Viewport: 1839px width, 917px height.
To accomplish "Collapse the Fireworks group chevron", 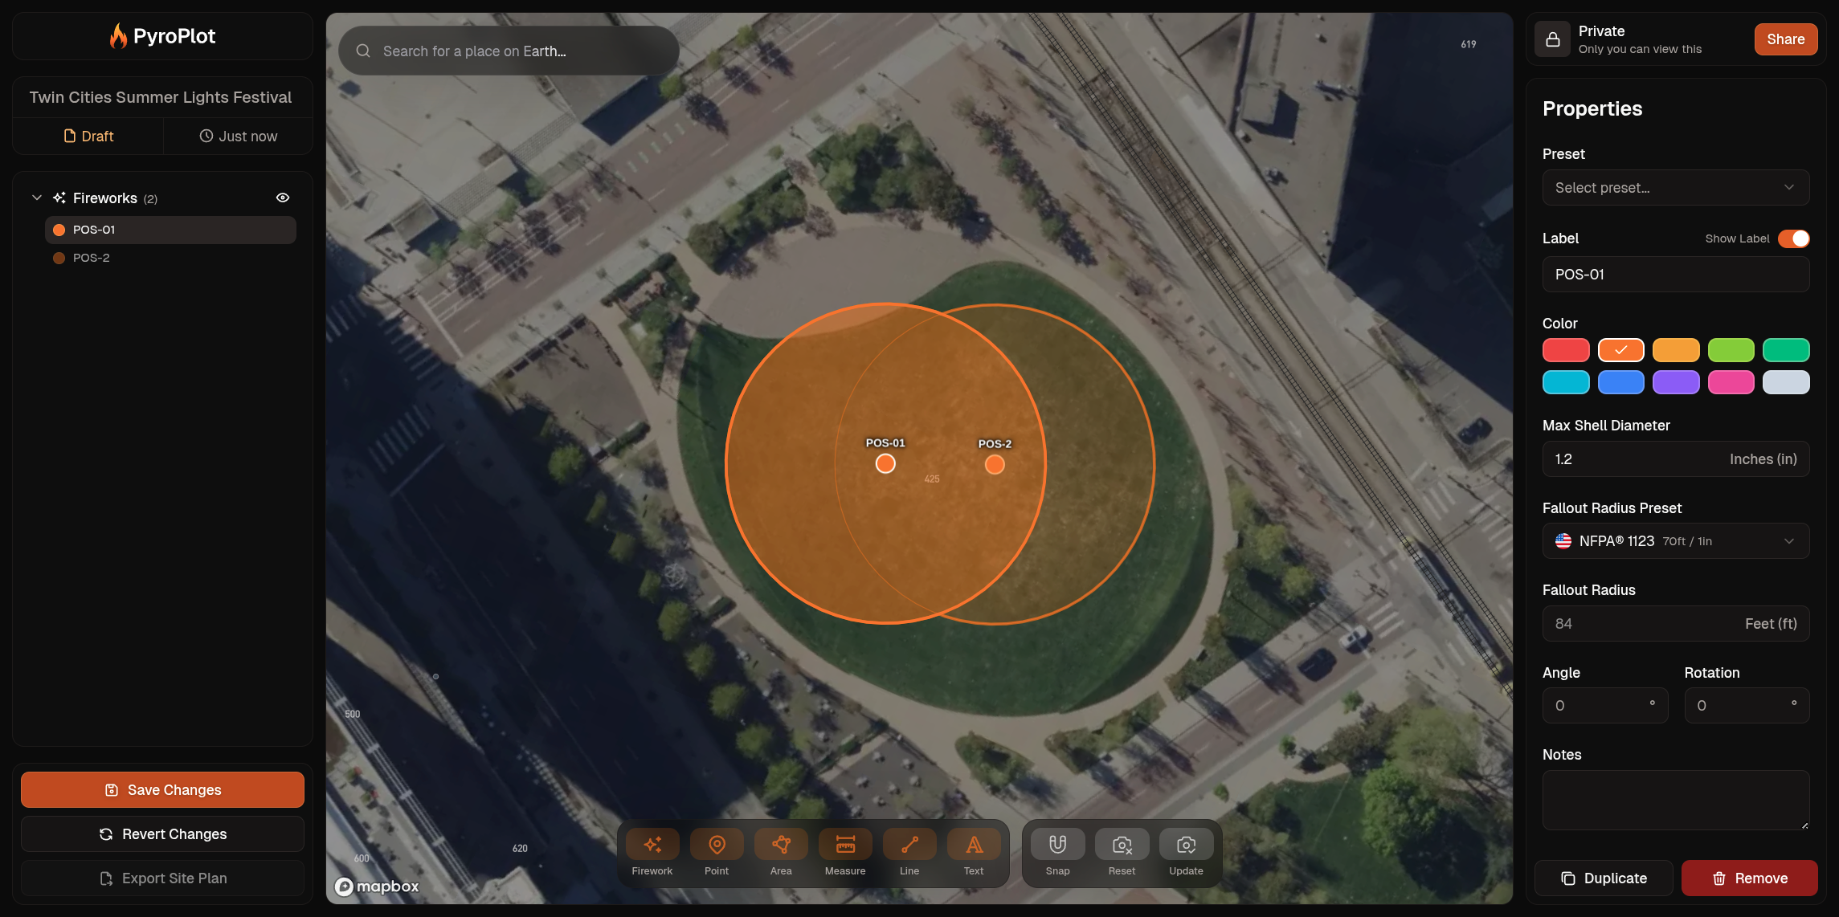I will pos(36,198).
